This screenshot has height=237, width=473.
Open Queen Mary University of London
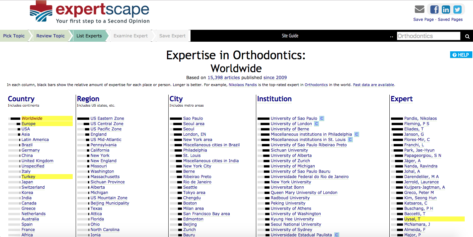click(304, 193)
